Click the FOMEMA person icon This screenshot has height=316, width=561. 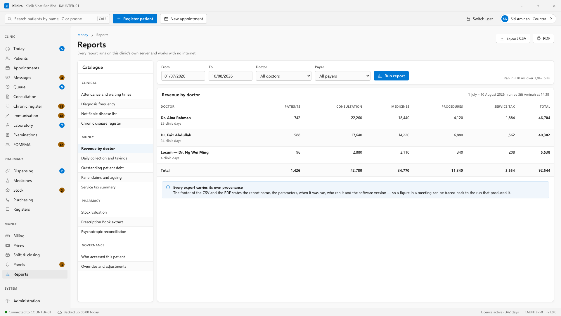8,145
